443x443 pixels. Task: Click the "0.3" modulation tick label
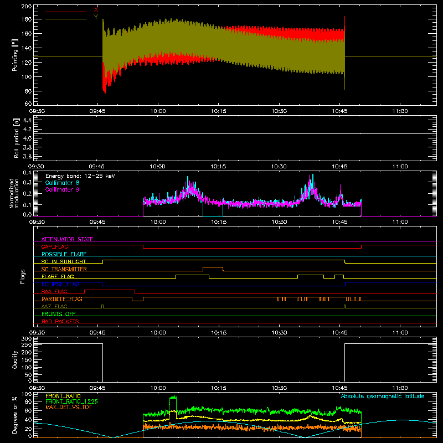(27, 183)
